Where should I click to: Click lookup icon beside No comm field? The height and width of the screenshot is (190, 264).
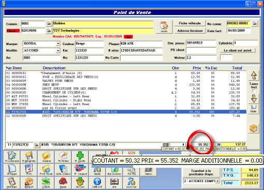255,23
